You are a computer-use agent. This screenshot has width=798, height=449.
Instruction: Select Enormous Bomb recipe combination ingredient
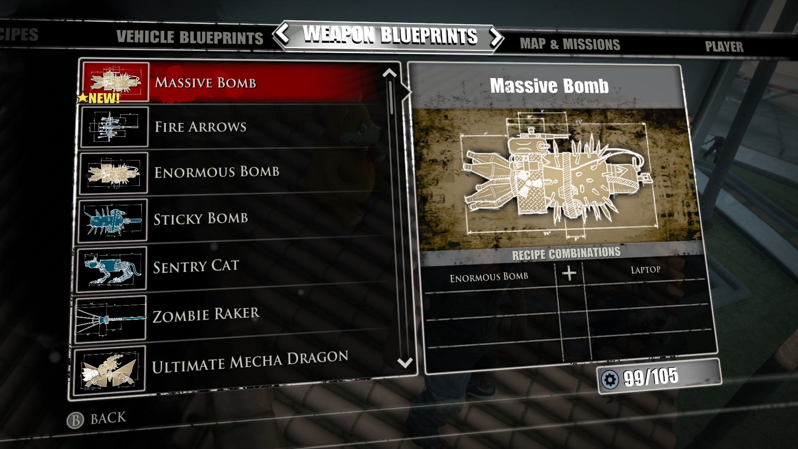pyautogui.click(x=490, y=276)
